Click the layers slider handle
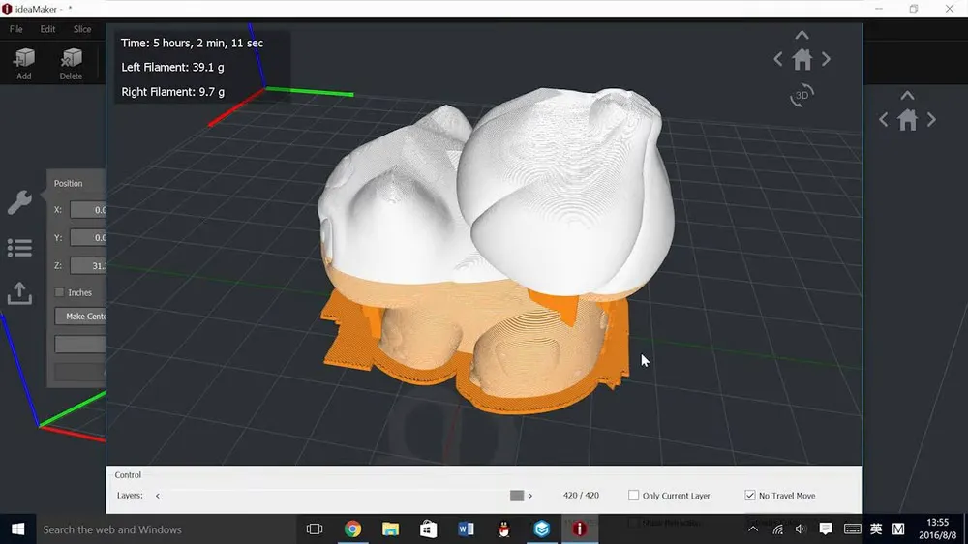Viewport: 968px width, 544px height. click(x=517, y=496)
